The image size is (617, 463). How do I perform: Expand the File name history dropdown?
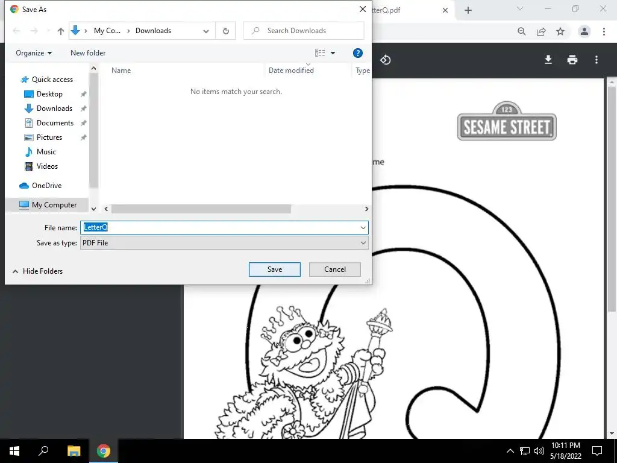(x=363, y=227)
